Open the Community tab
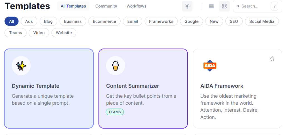Screen dimensions: 285x135 coord(106,6)
